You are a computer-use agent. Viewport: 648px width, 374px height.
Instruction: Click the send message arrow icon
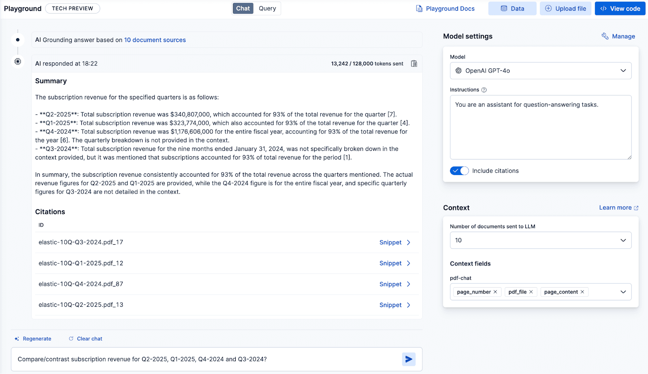pyautogui.click(x=409, y=359)
